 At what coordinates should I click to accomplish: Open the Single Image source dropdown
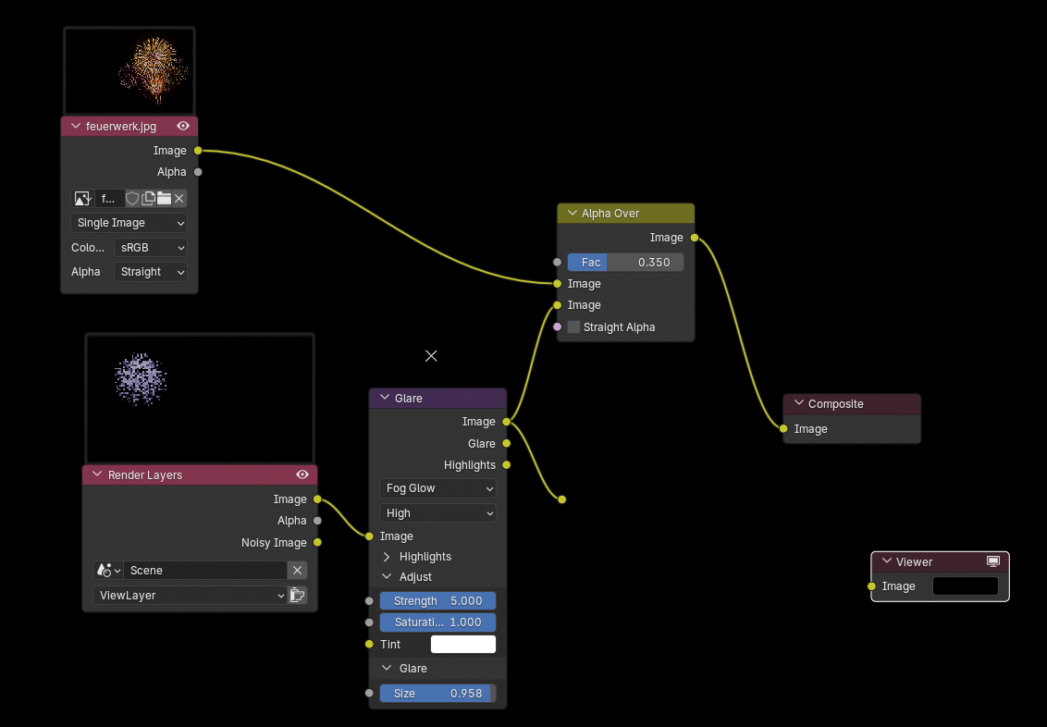[129, 223]
